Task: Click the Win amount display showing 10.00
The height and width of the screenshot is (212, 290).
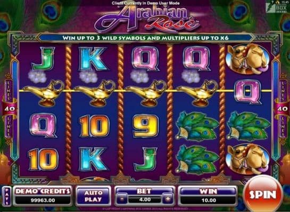Action: point(209,200)
